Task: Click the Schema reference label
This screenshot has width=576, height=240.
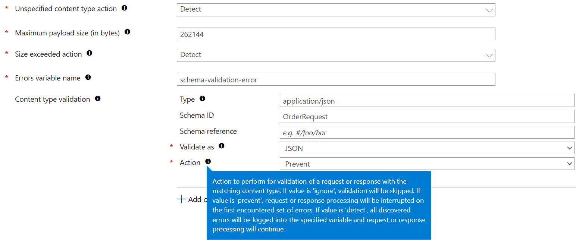Action: pyautogui.click(x=208, y=131)
